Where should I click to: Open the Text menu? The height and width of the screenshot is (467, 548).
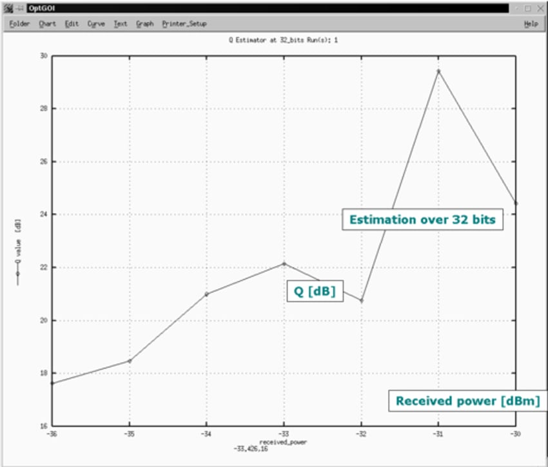[121, 24]
